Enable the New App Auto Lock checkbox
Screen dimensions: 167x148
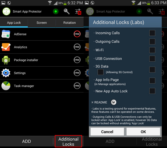pyautogui.click(x=152, y=91)
